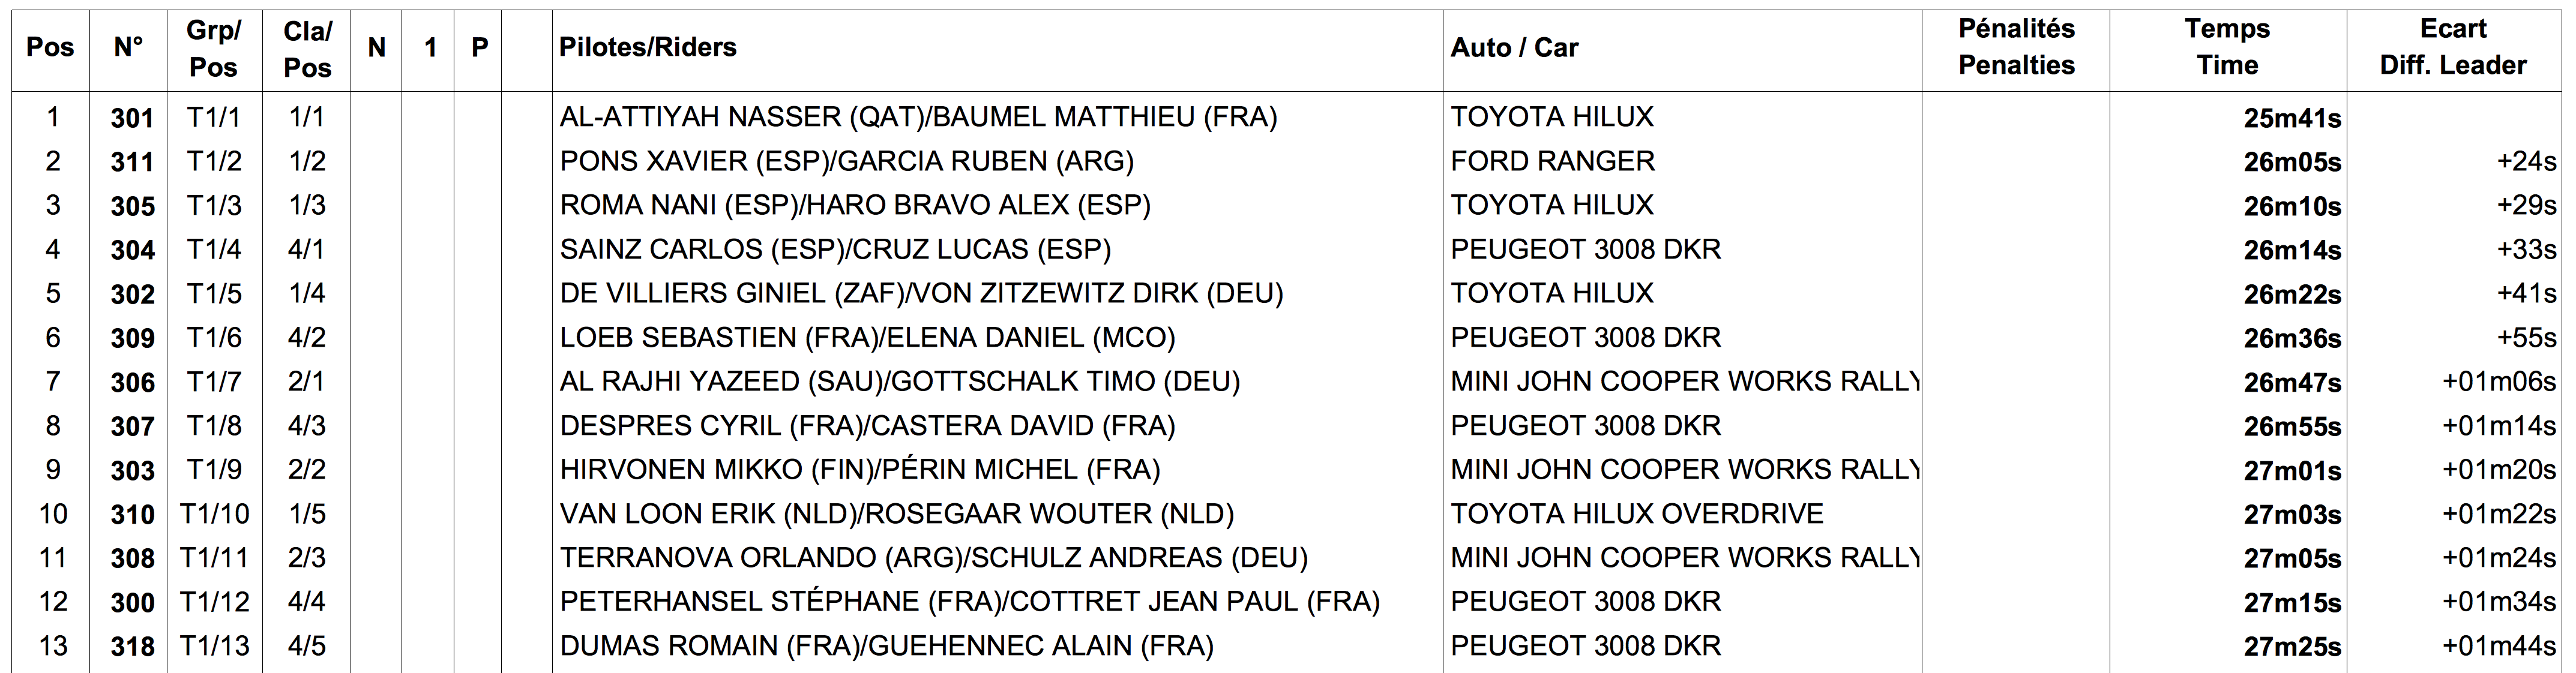
Task: Click Peterhansel Stéphane rider entry
Action: 969,602
